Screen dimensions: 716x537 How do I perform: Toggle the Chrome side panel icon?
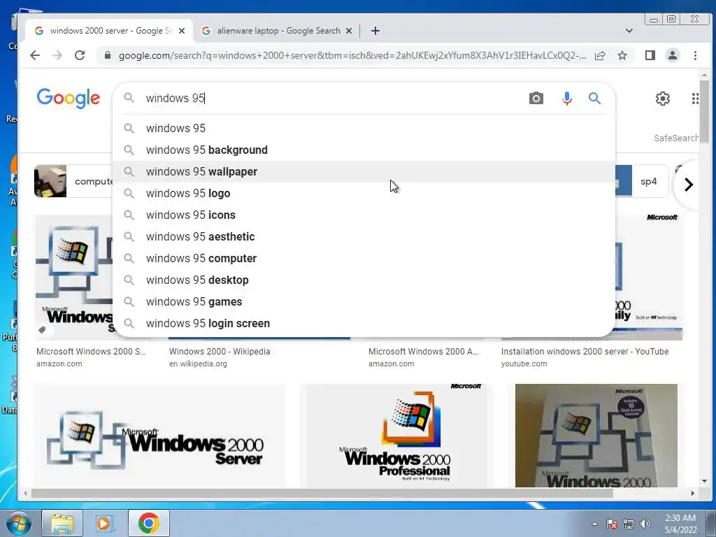[650, 55]
